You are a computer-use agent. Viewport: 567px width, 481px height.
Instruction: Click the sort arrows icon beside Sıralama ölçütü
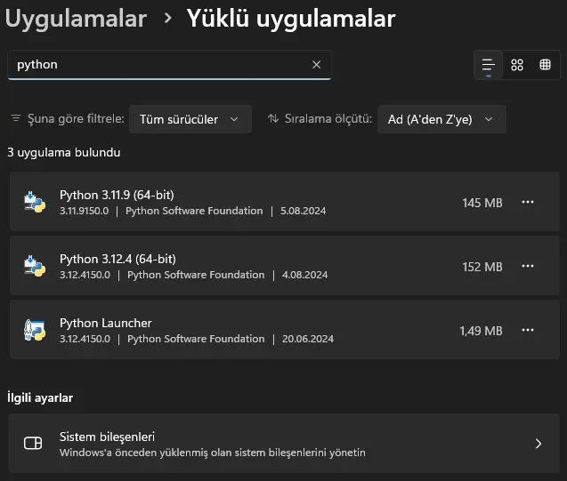273,118
